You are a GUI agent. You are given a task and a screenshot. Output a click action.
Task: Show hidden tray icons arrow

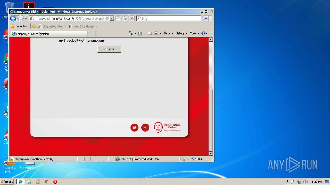[x=288, y=182]
